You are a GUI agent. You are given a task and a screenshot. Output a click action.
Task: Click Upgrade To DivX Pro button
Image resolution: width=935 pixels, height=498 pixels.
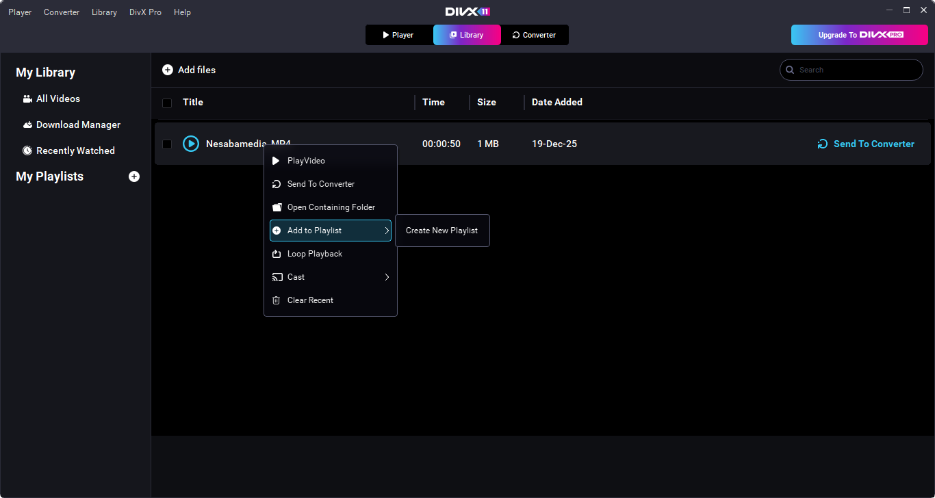coord(859,35)
